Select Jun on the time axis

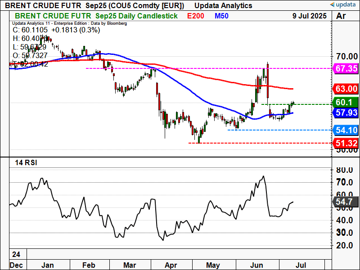pyautogui.click(x=256, y=265)
